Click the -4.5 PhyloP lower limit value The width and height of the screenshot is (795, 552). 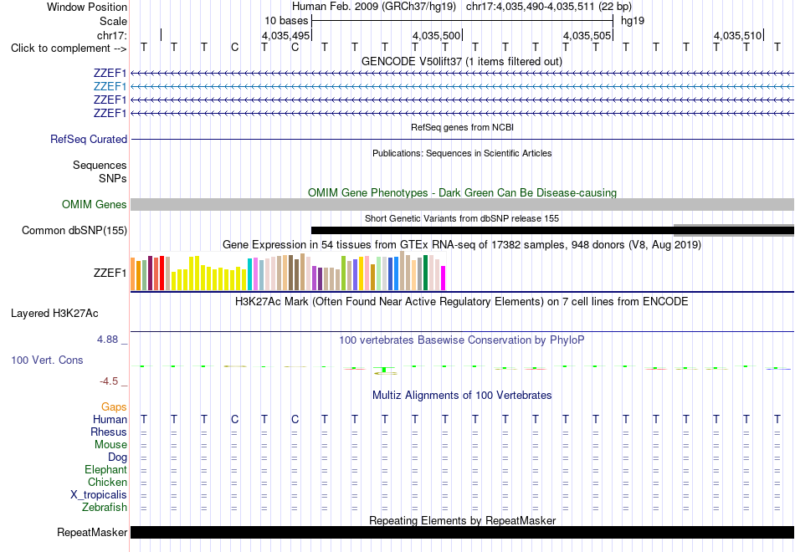point(109,381)
